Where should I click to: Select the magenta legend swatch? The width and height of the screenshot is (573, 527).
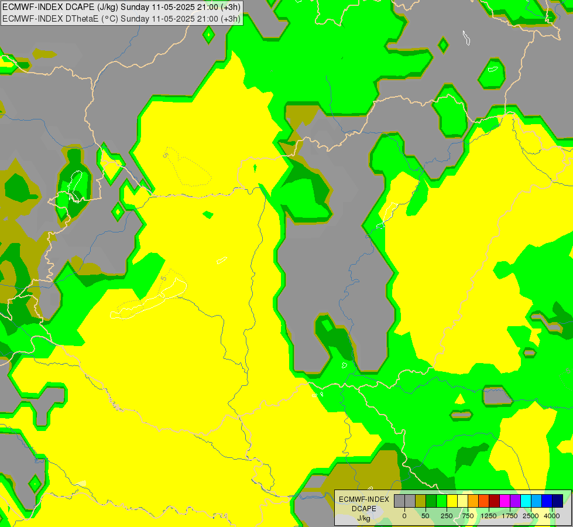(505, 501)
